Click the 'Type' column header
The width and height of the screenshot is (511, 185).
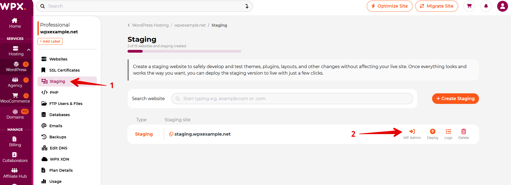click(x=141, y=120)
